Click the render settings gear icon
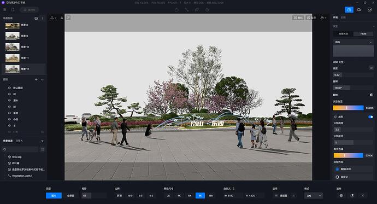Image resolution: width=377 pixels, height=204 pixels. 341,196
